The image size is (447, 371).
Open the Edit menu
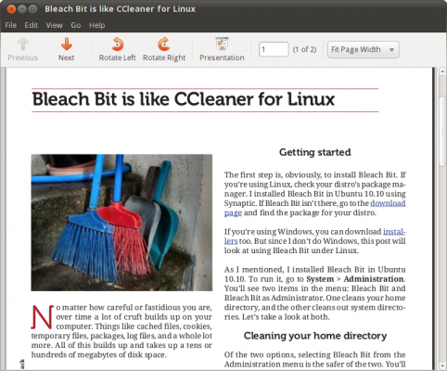click(32, 25)
